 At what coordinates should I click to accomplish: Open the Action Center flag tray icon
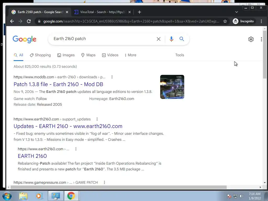[229, 196]
